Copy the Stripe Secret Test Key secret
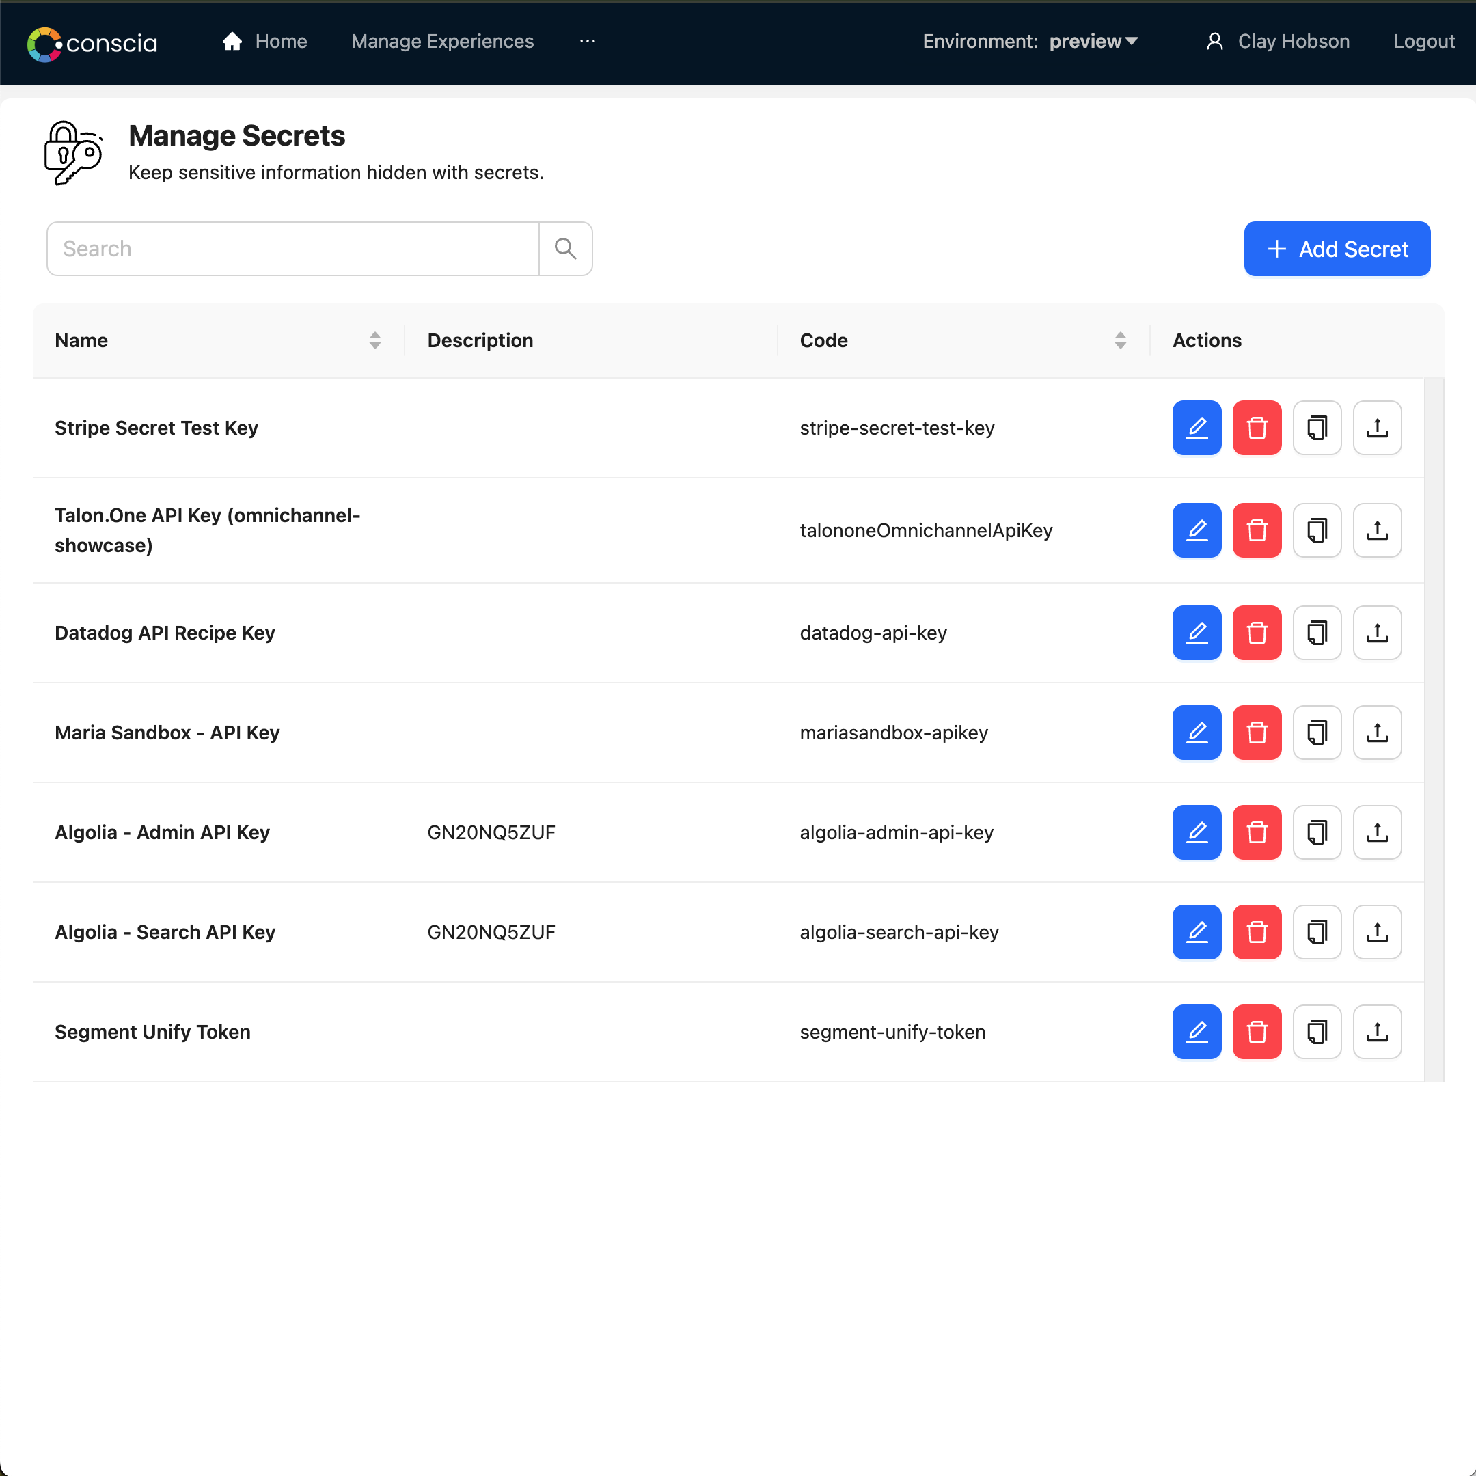This screenshot has height=1476, width=1476. click(1317, 428)
